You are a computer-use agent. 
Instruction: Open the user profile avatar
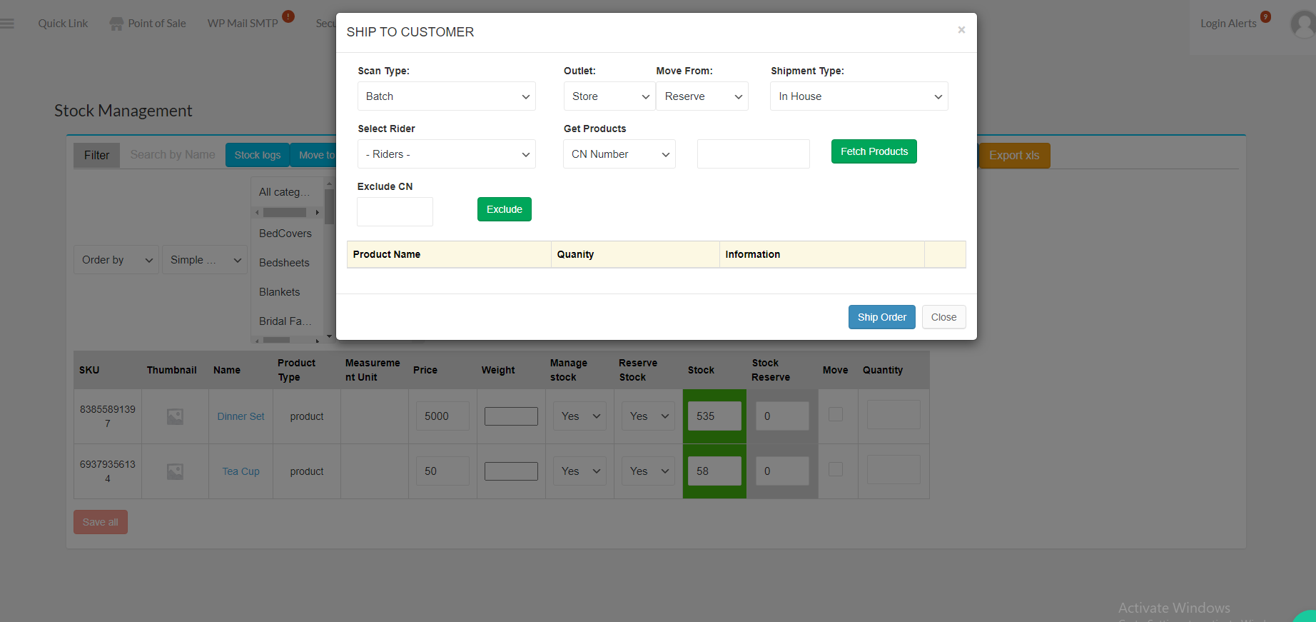coord(1303,24)
